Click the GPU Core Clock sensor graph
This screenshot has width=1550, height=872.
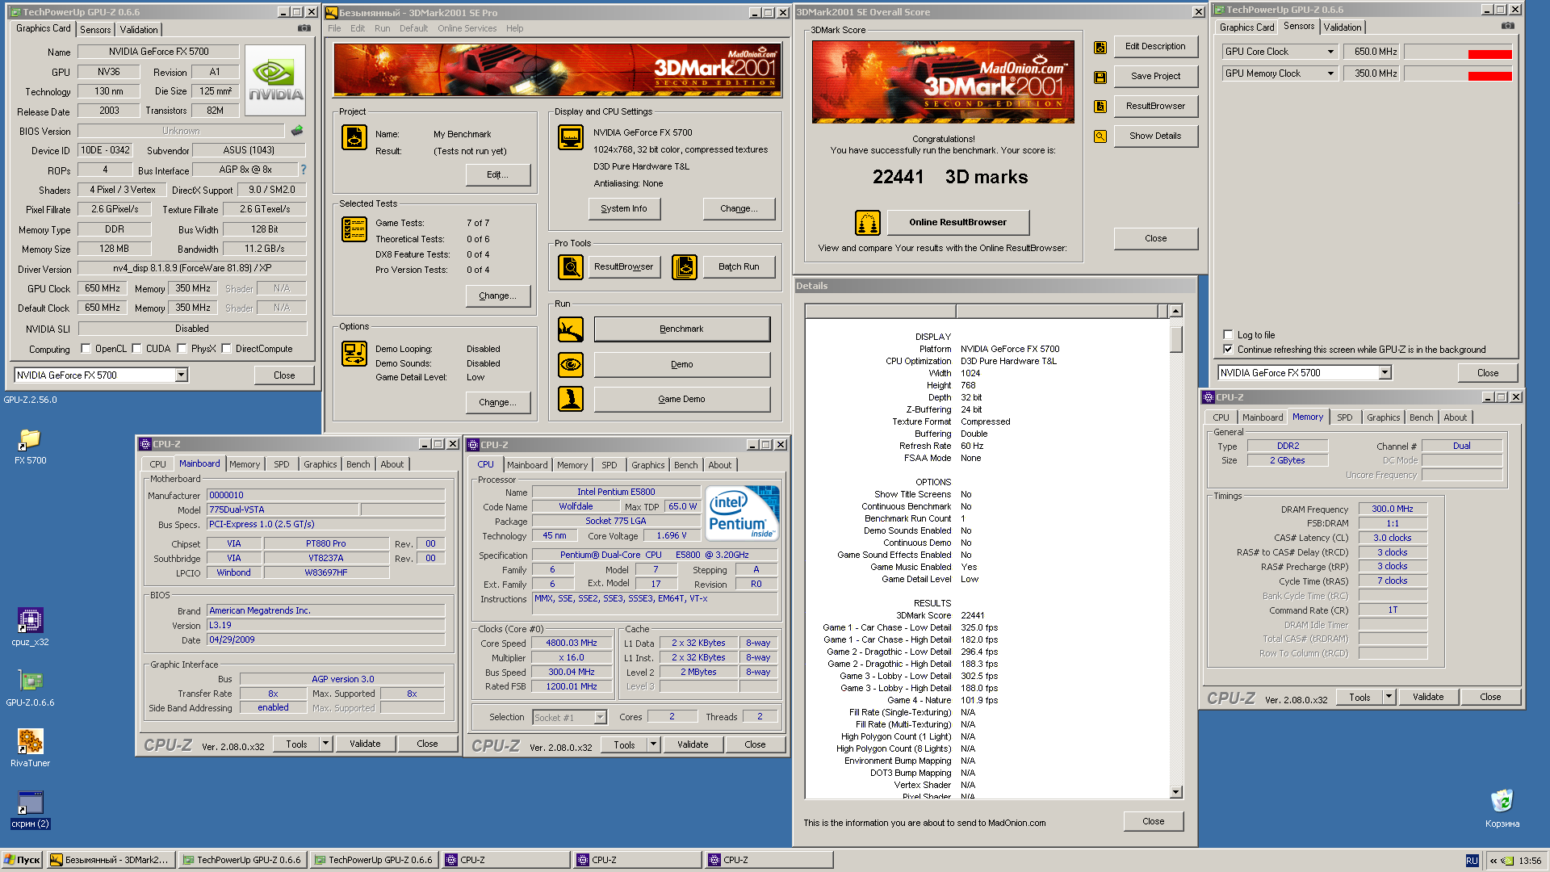click(1458, 52)
